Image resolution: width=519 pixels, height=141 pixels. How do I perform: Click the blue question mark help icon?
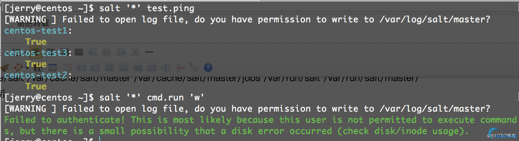pyautogui.click(x=208, y=68)
